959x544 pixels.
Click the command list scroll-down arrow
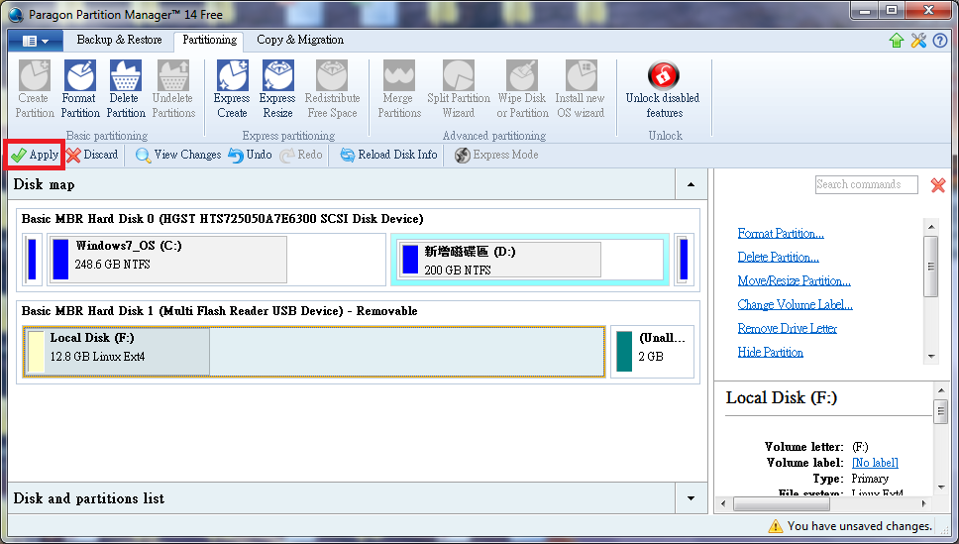tap(931, 357)
